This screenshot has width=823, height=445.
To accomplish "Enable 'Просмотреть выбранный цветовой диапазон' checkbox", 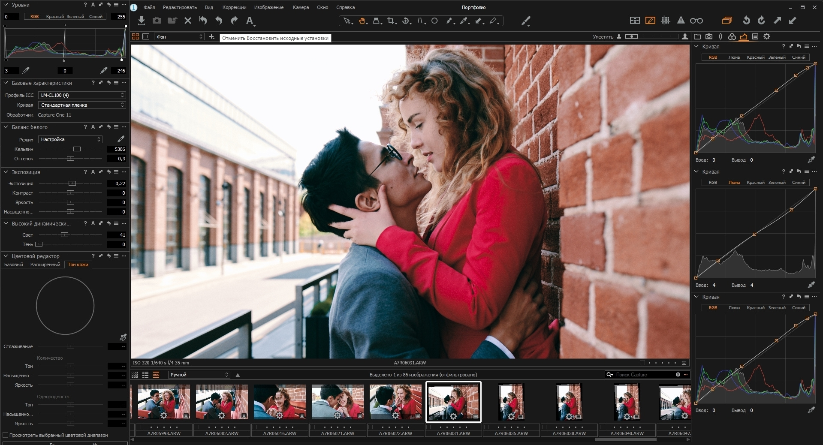I will 6,435.
